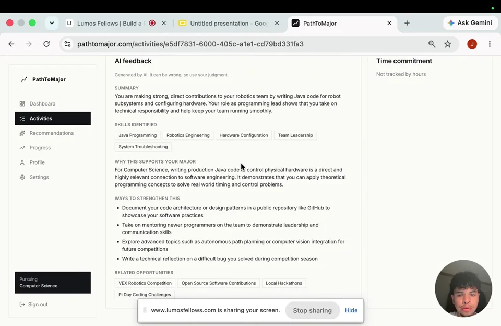Viewport: 501px width, 326px height.
Task: Go to the Progress page
Action: click(53, 148)
